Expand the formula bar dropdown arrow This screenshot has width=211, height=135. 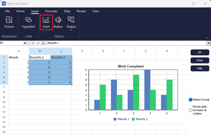209,43
